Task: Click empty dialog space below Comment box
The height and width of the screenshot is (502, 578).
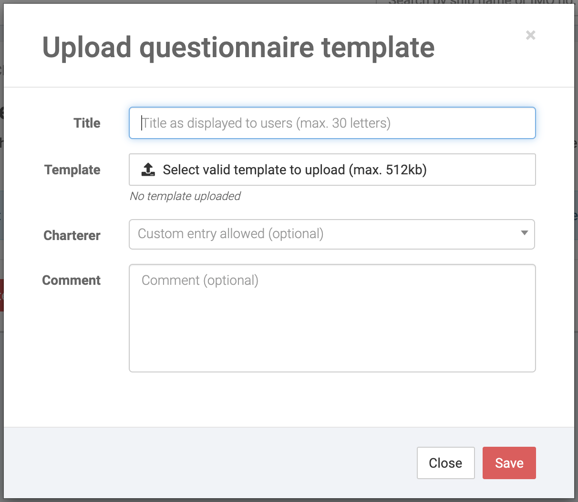Action: pyautogui.click(x=286, y=400)
